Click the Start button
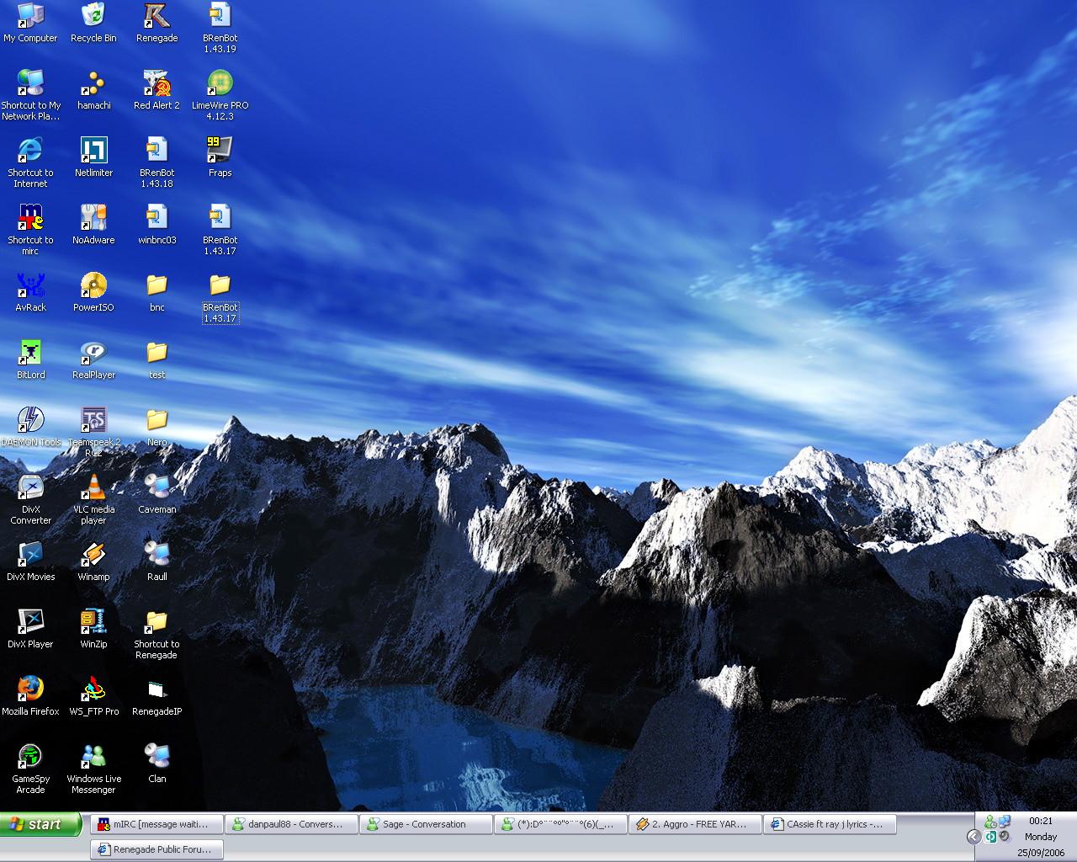This screenshot has width=1077, height=862. (x=40, y=824)
